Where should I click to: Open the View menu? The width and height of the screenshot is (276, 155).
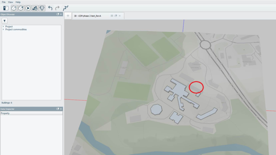[10, 2]
